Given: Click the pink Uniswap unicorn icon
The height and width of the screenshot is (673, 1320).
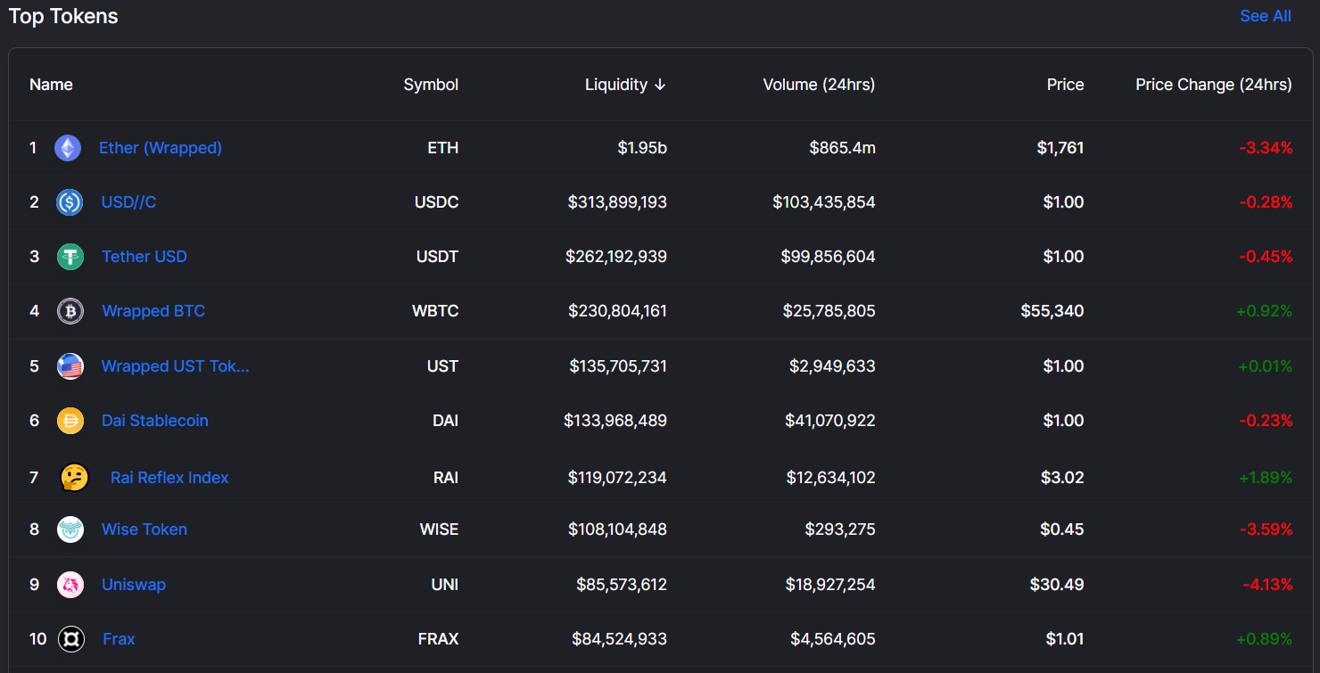Looking at the screenshot, I should point(70,585).
